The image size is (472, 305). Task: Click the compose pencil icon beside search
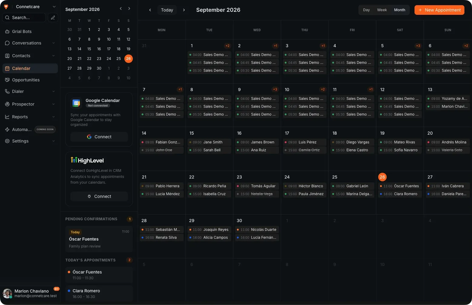tap(53, 18)
